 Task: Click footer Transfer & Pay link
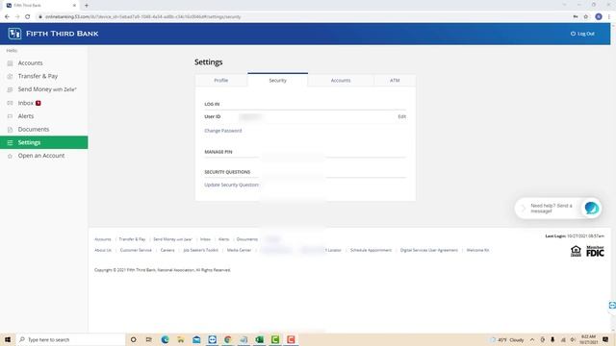pos(132,239)
